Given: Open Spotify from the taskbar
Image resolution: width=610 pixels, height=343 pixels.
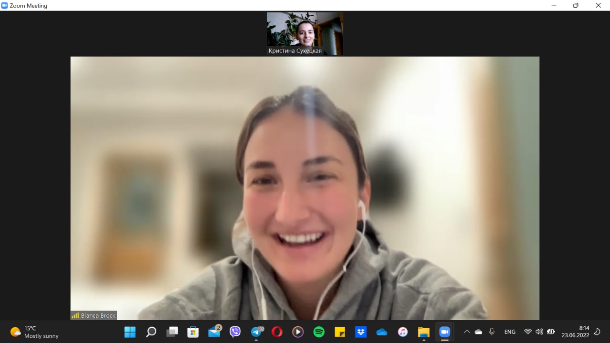Looking at the screenshot, I should [x=319, y=332].
